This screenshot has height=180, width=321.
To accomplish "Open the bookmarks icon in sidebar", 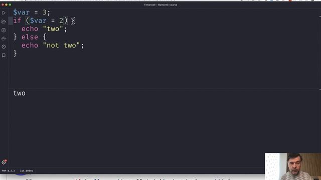I will (x=4, y=55).
